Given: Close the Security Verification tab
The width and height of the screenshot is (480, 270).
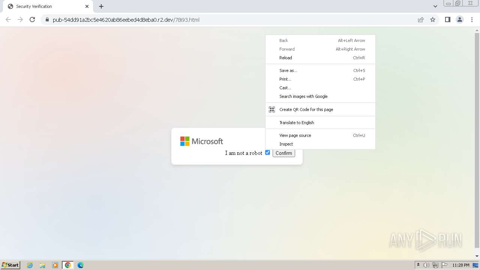Looking at the screenshot, I should tap(87, 6).
